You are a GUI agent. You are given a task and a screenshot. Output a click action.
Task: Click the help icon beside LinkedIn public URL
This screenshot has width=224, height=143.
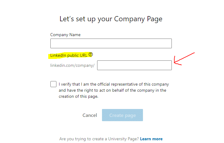[90, 54]
